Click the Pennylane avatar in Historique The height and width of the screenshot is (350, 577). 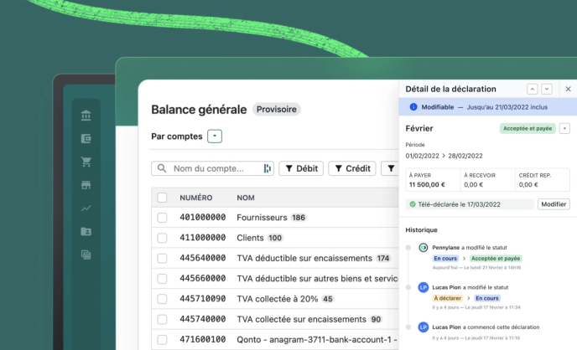tap(424, 248)
